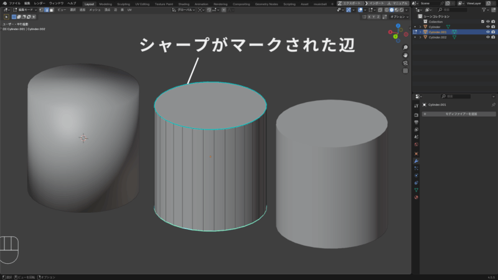Open the Tool properties tab icon
Screen dimensions: 498x280
416,106
